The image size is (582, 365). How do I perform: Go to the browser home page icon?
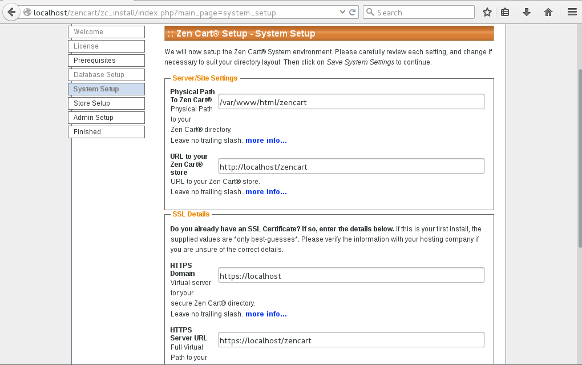point(548,12)
